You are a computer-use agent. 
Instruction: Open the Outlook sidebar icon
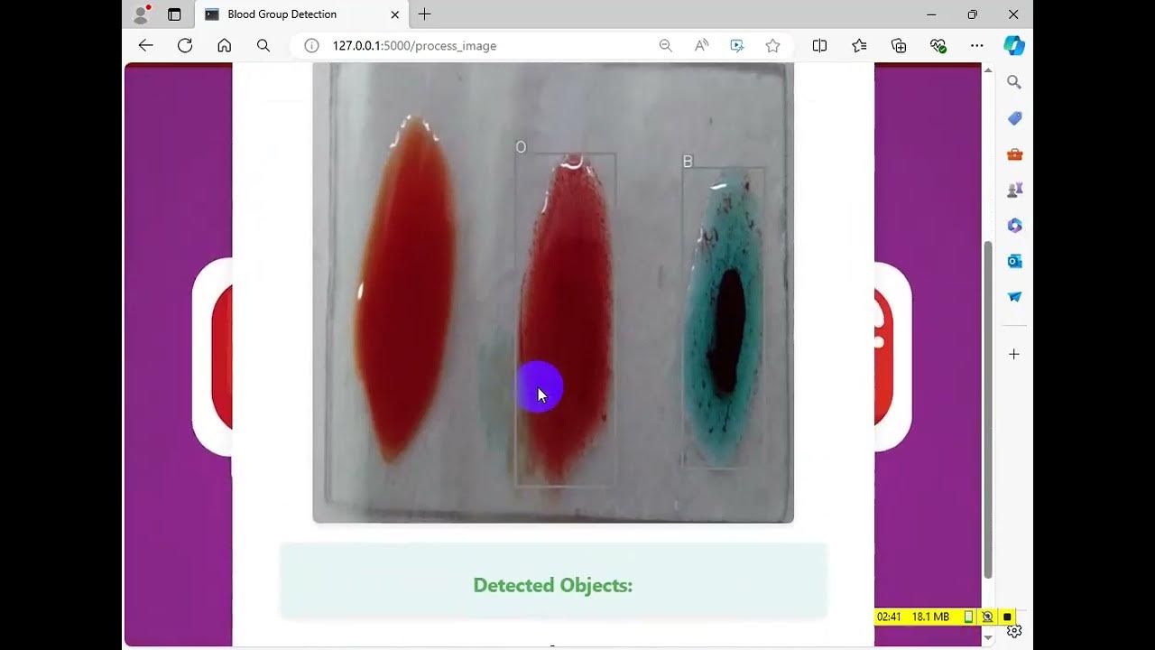tap(1014, 261)
